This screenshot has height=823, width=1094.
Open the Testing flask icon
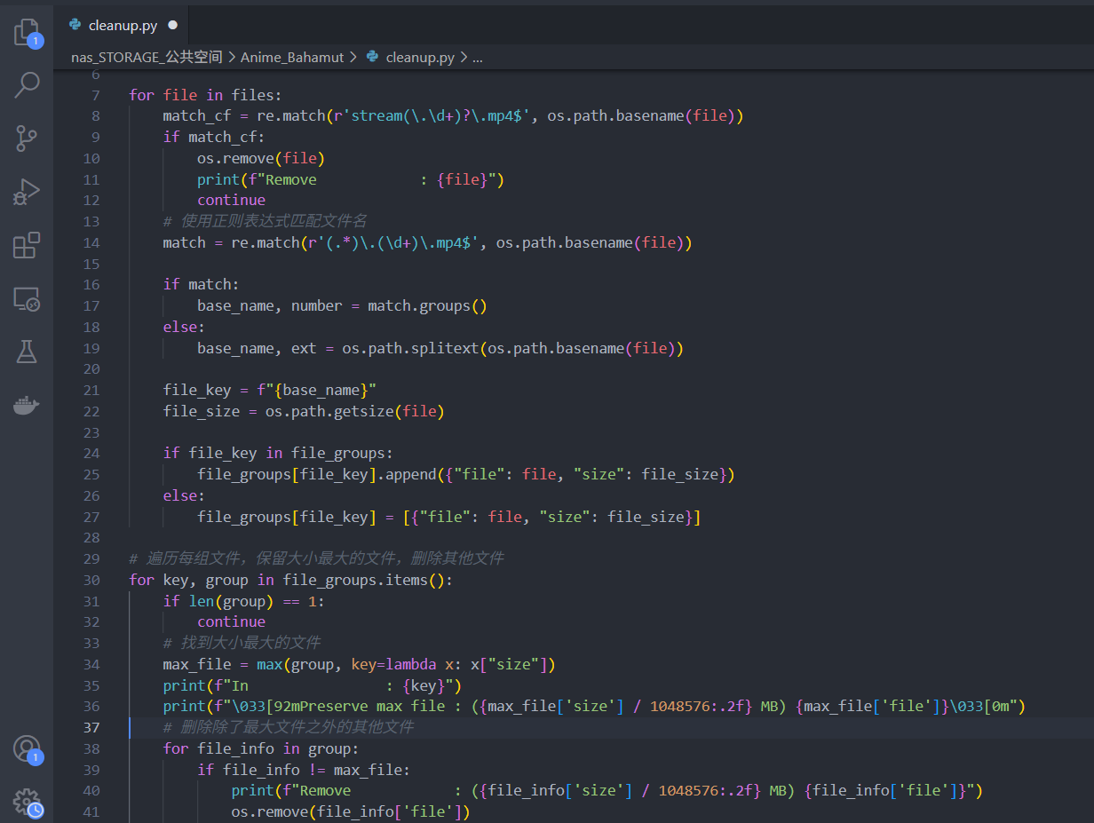(27, 352)
